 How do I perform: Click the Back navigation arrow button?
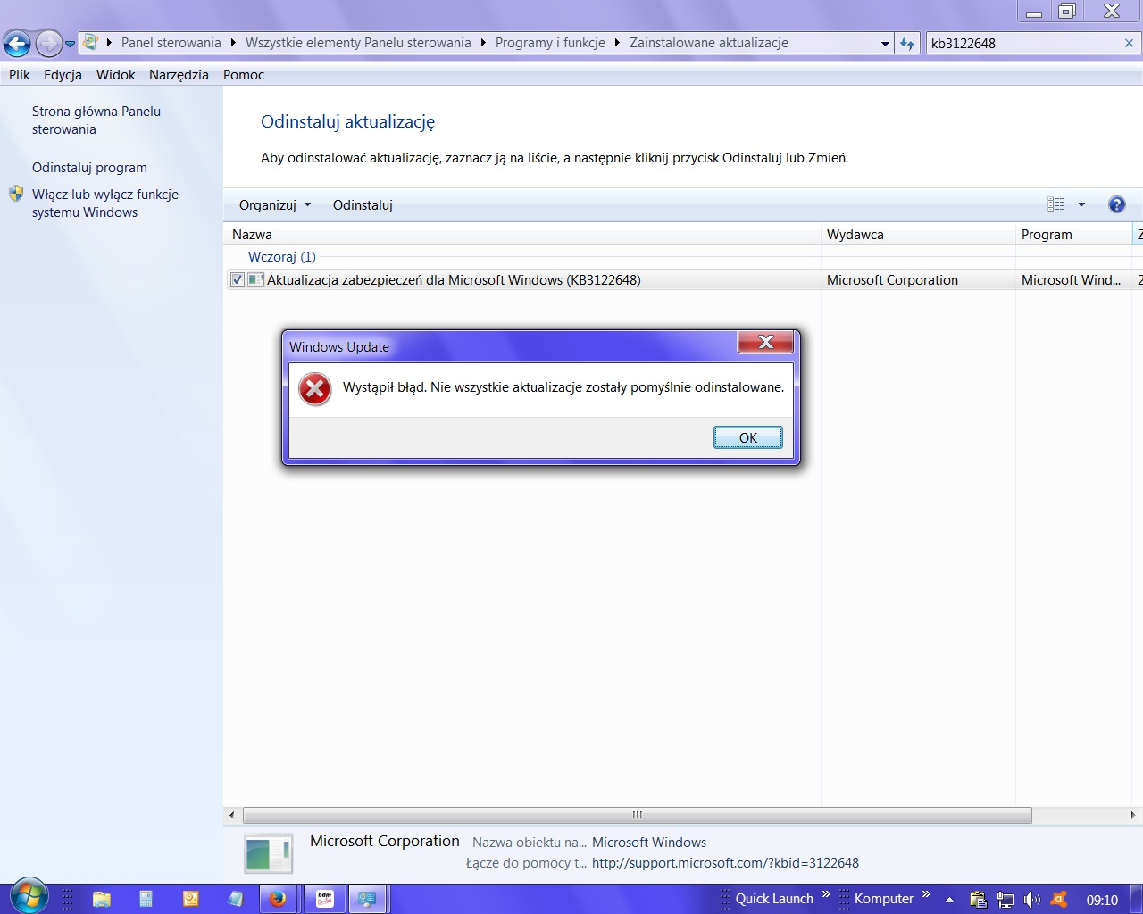tap(17, 43)
